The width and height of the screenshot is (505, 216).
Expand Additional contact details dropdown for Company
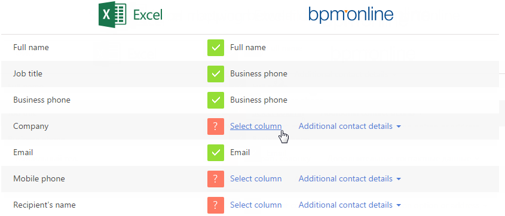coord(350,126)
